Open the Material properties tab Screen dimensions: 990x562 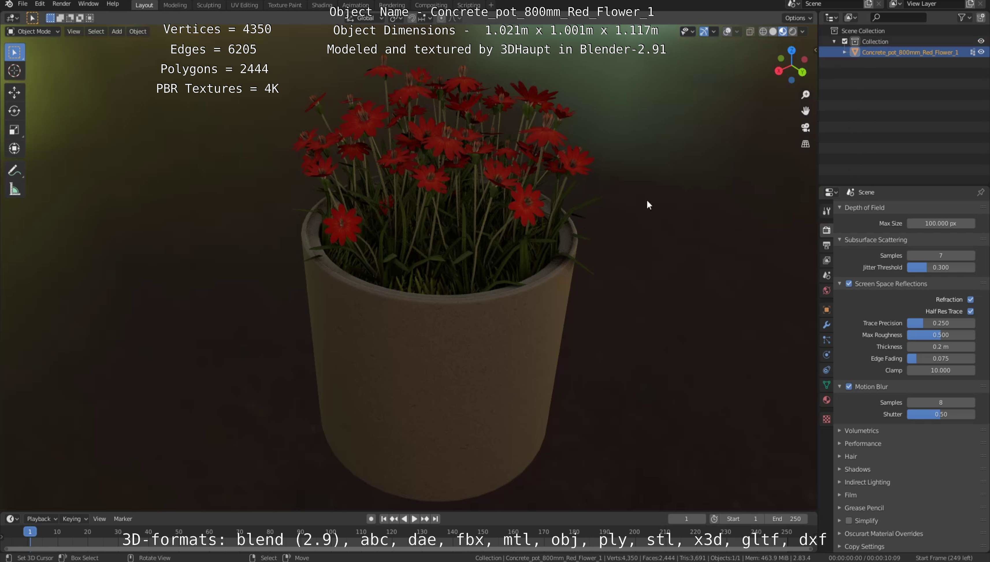pos(826,400)
